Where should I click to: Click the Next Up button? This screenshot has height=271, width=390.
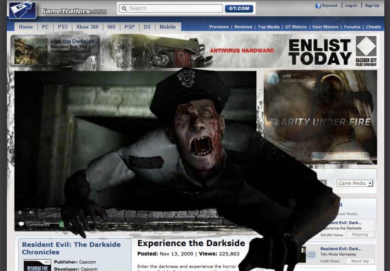(359, 261)
